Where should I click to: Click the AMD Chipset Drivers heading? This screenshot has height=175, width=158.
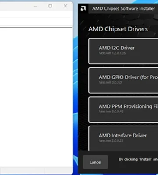coord(118,29)
